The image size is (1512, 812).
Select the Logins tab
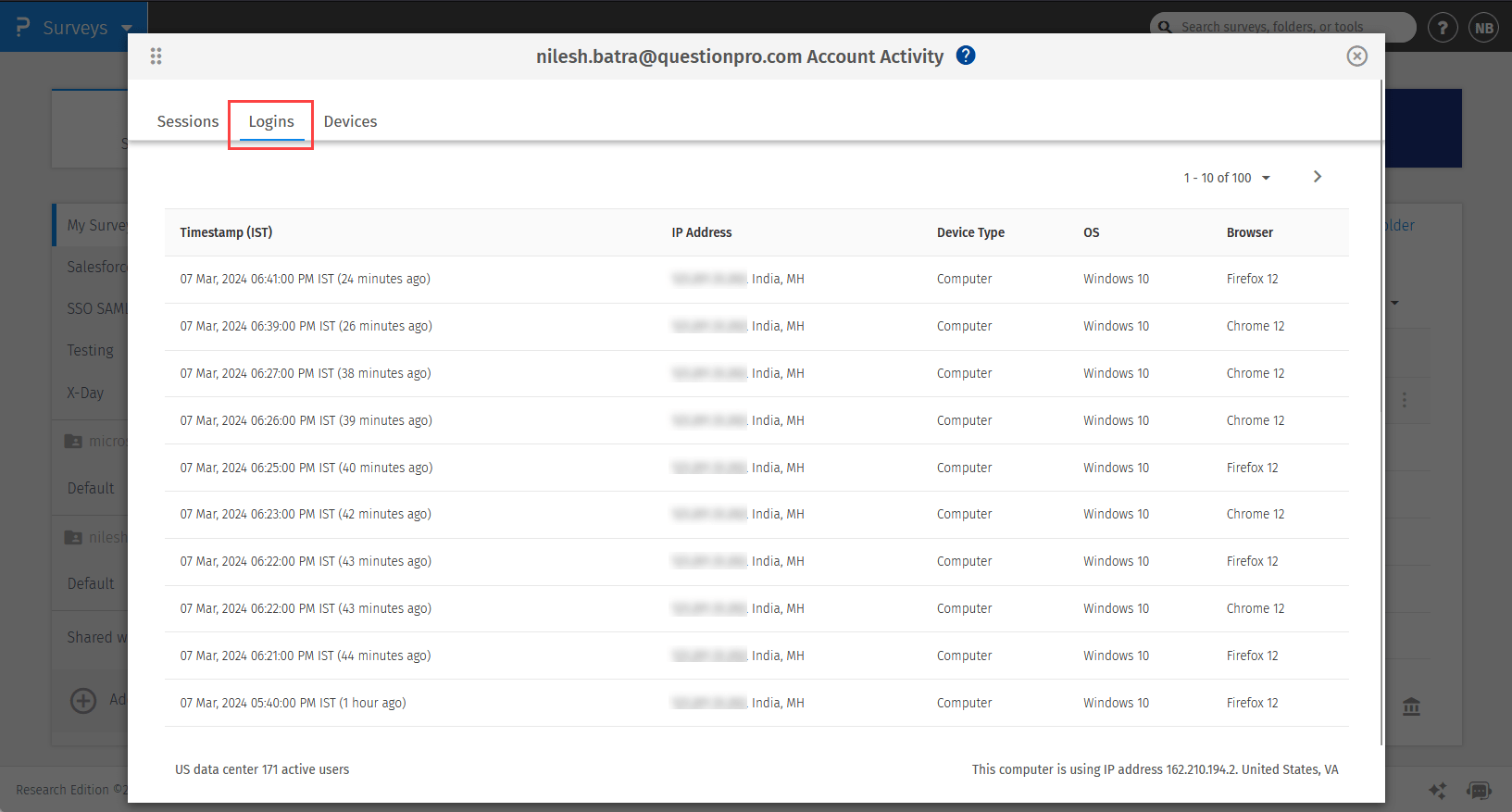[271, 121]
